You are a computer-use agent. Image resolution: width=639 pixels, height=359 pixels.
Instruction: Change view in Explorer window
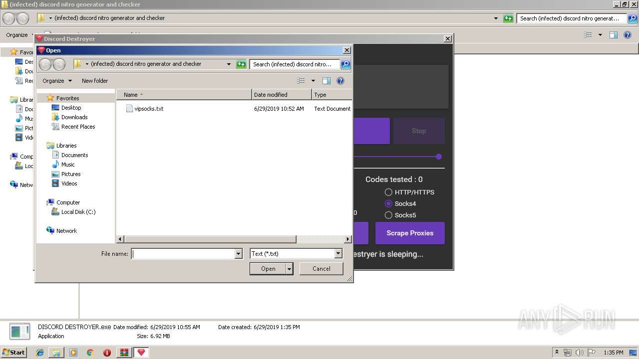pyautogui.click(x=588, y=35)
